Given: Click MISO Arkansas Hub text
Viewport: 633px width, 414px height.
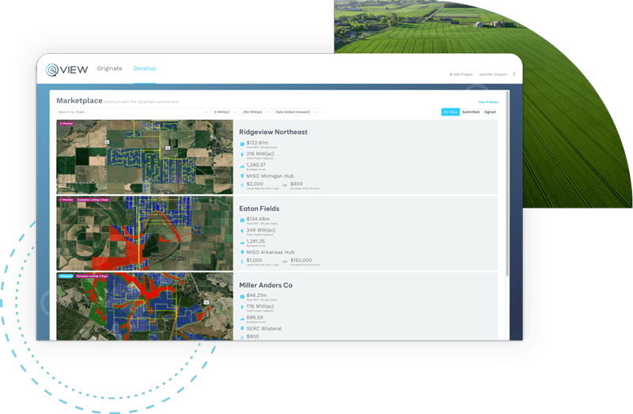Looking at the screenshot, I should pos(271,252).
